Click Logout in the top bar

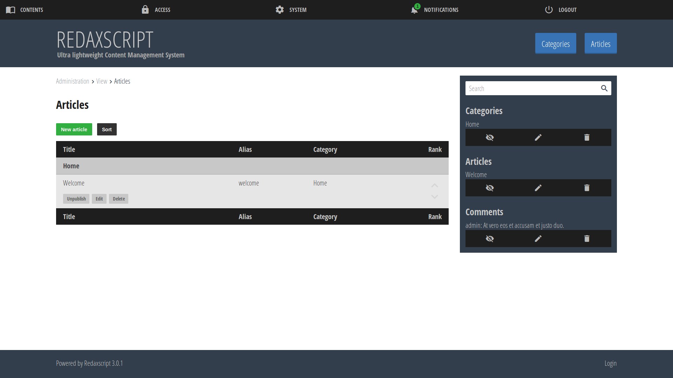[561, 10]
